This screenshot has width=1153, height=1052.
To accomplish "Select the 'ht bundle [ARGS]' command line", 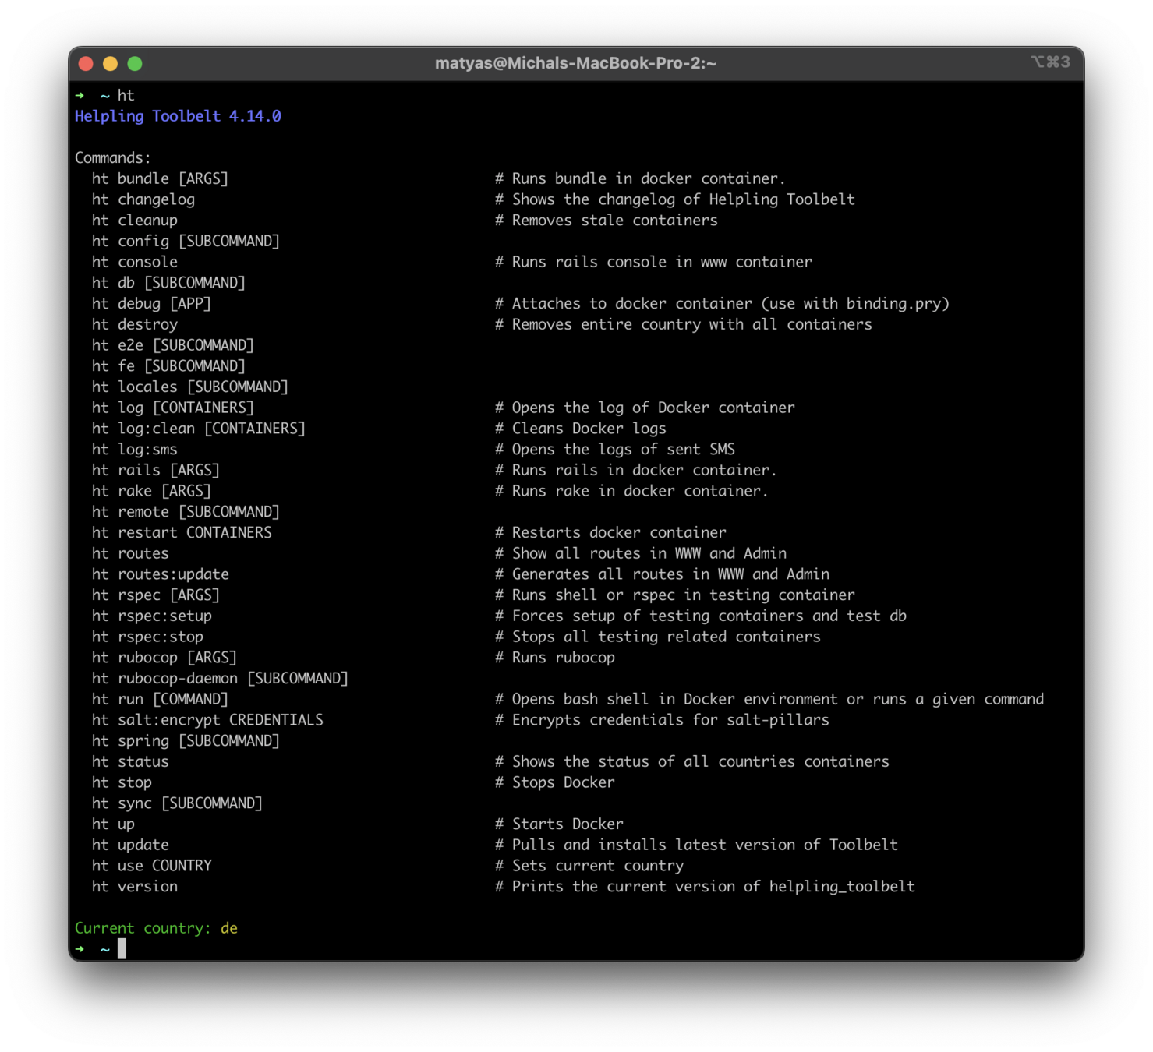I will (x=160, y=178).
